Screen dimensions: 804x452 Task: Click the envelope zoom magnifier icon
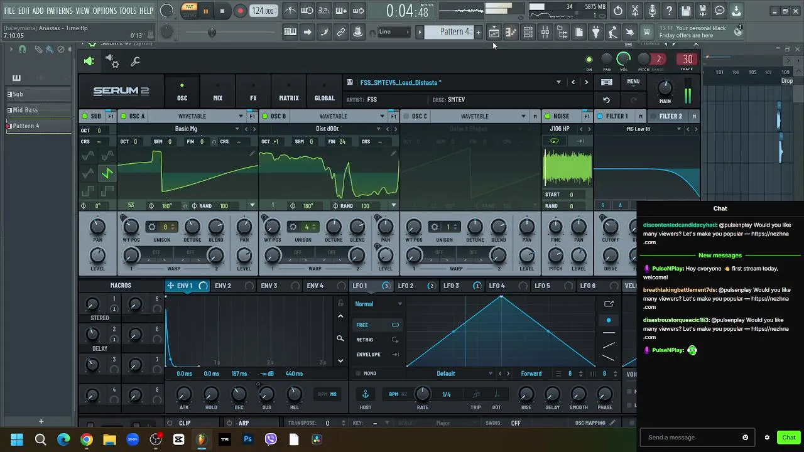pyautogui.click(x=340, y=338)
